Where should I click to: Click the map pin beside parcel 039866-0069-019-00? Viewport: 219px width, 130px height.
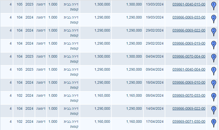click(x=213, y=44)
